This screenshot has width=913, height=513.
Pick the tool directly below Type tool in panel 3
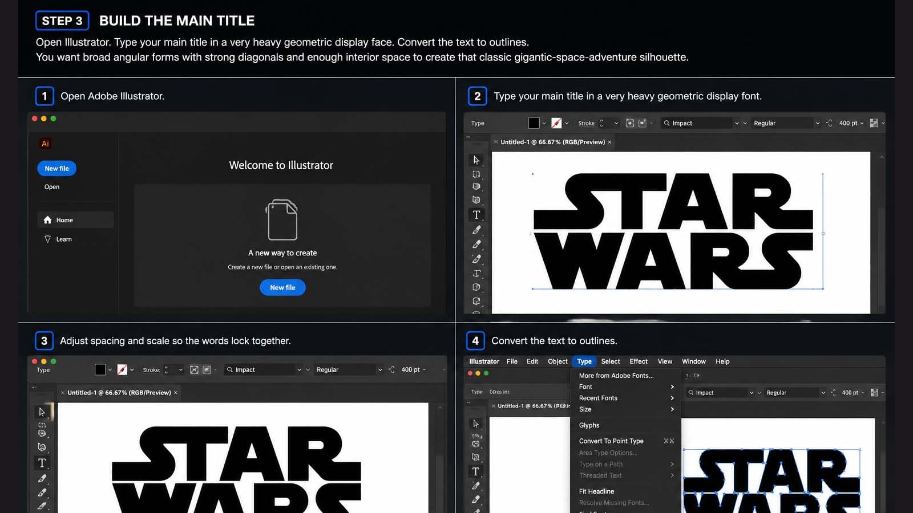[x=42, y=478]
